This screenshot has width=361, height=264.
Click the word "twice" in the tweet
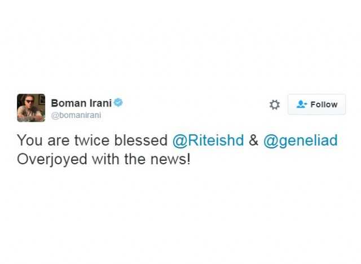91,140
